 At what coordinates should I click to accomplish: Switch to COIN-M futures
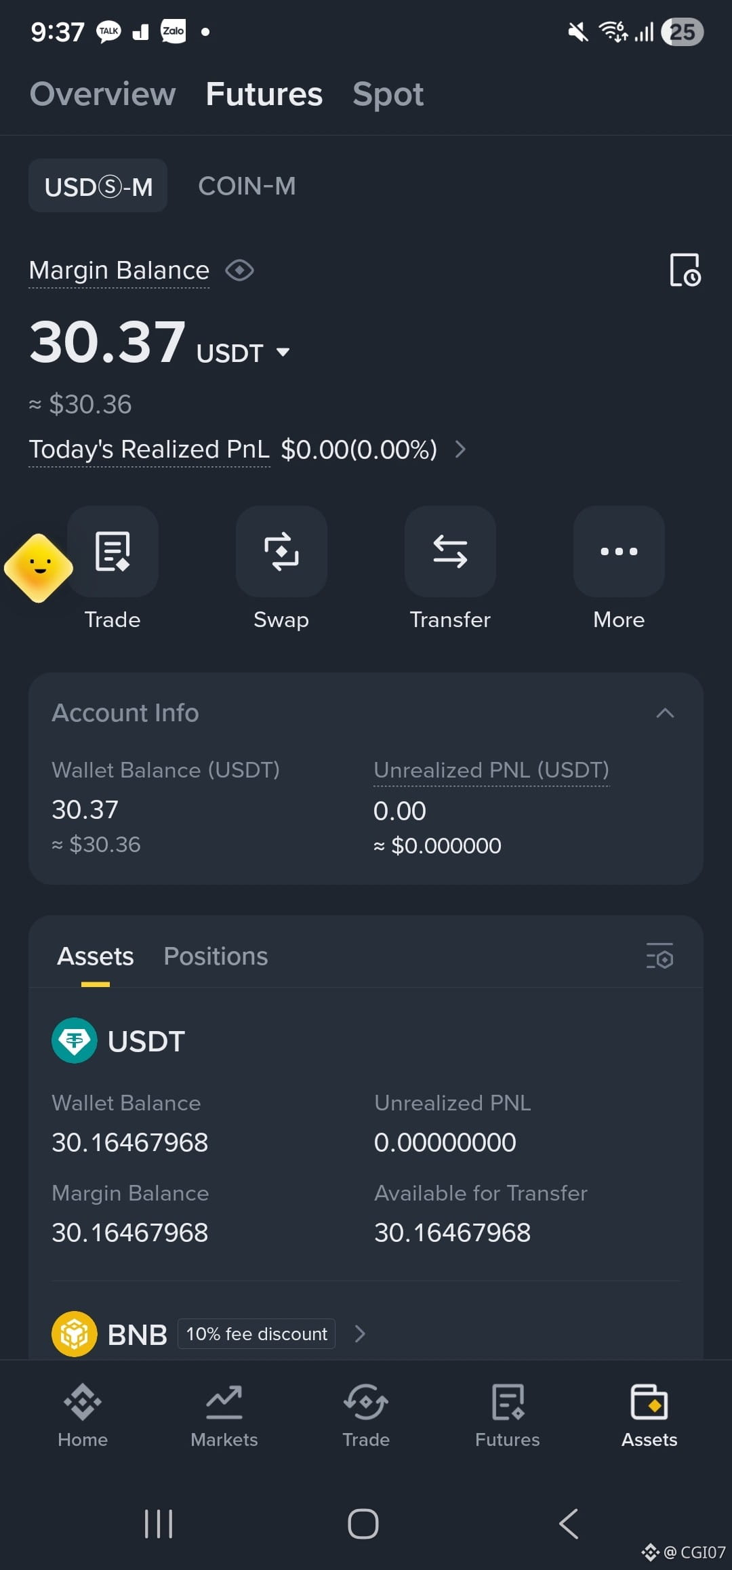(x=247, y=186)
